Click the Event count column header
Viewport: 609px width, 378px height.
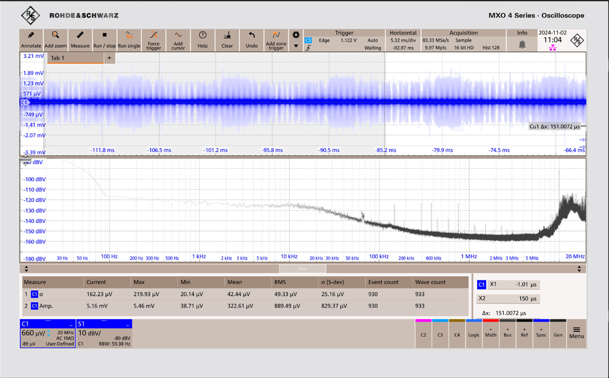click(x=384, y=282)
